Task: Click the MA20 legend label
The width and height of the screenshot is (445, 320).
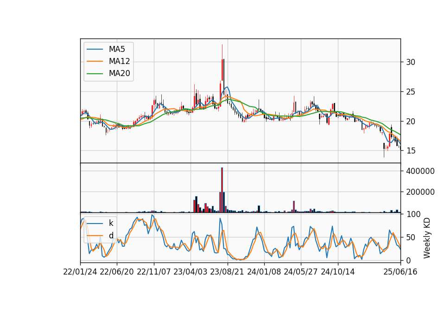Action: [119, 73]
